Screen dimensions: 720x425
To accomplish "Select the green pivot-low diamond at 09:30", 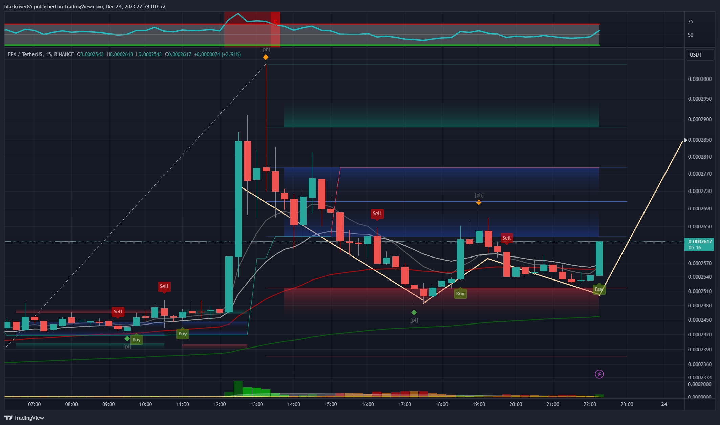I will click(127, 339).
